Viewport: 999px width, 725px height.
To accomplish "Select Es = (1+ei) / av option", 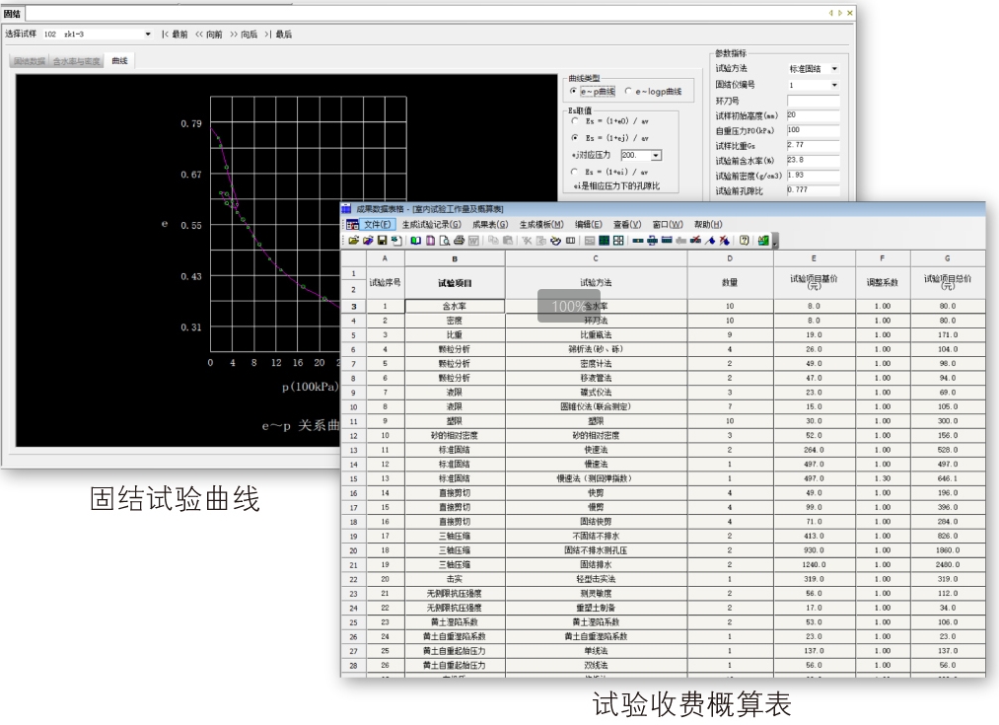I will 576,172.
